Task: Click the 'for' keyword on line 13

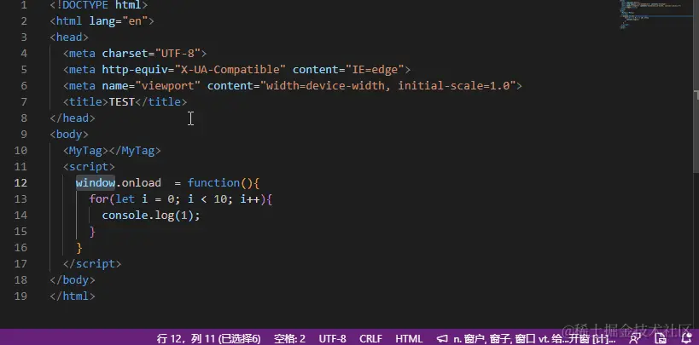Action: coord(98,199)
